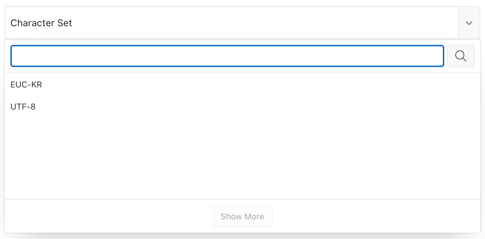Run the search with the magnifier button

pos(460,56)
